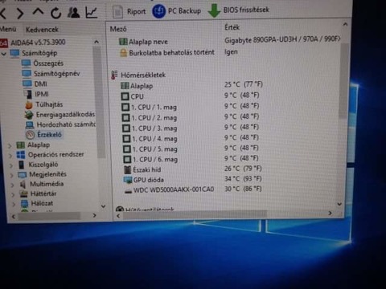The image size is (386, 289).
Task: Open the user management toolbar icon
Action: (73, 13)
